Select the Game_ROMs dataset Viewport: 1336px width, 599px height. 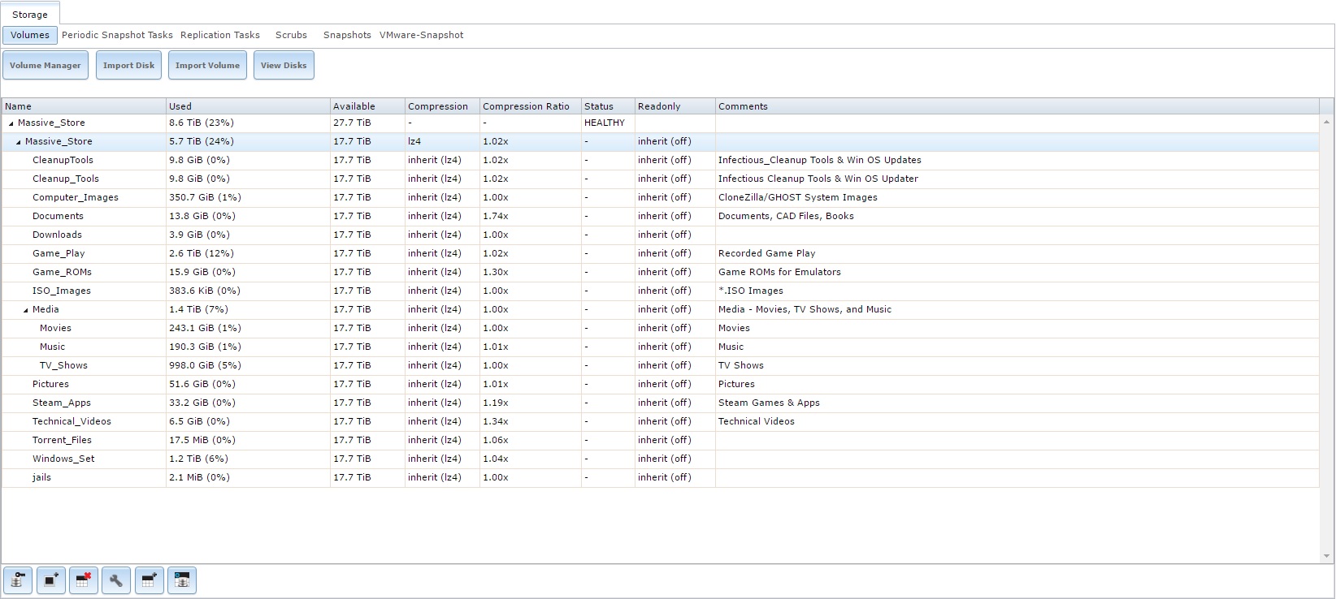(62, 273)
